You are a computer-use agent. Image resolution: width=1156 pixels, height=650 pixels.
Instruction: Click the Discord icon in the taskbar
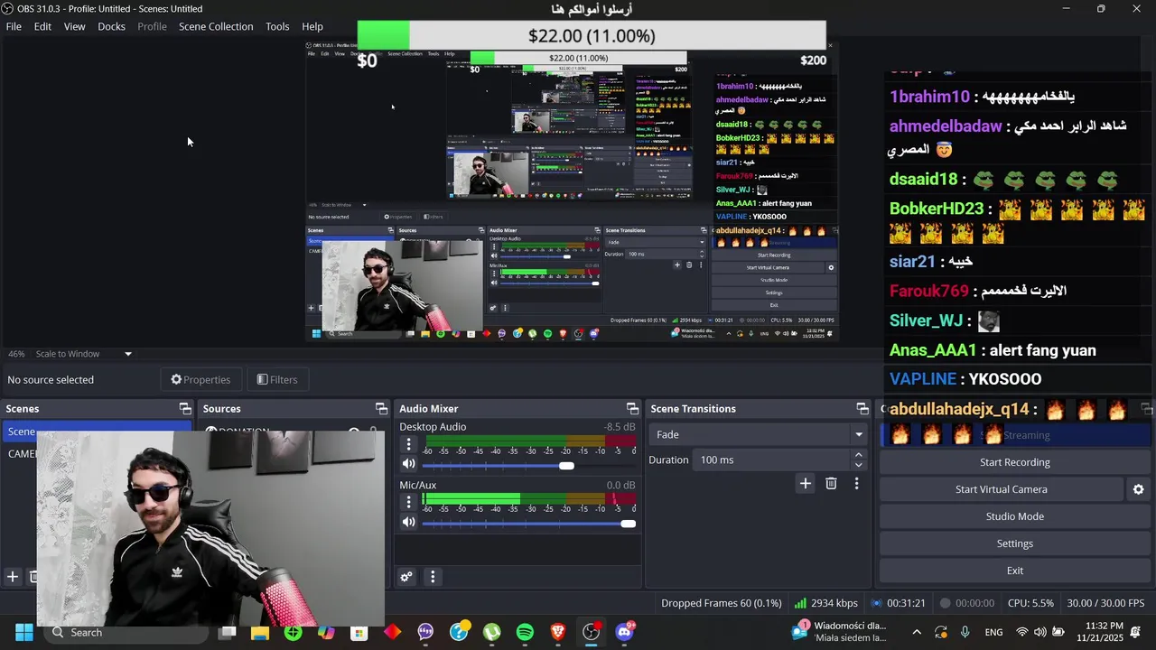tap(624, 632)
